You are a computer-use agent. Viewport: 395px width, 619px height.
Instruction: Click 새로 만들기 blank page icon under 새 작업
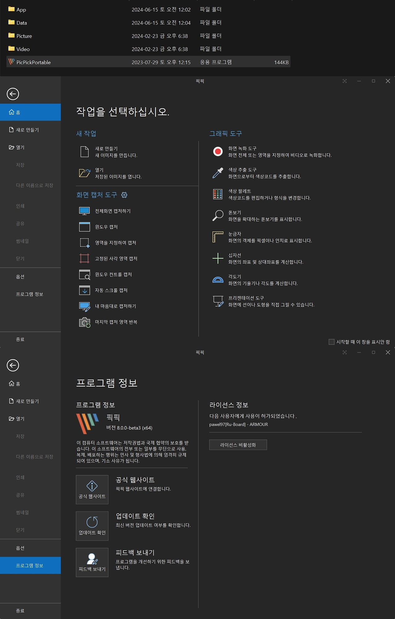85,152
